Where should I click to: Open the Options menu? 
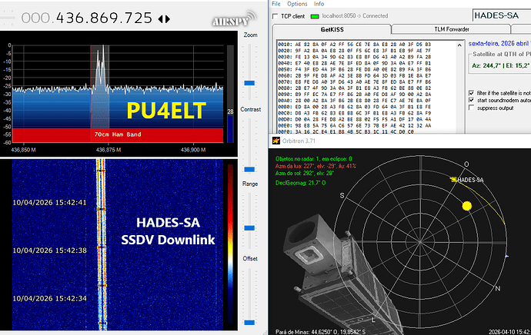coord(296,4)
